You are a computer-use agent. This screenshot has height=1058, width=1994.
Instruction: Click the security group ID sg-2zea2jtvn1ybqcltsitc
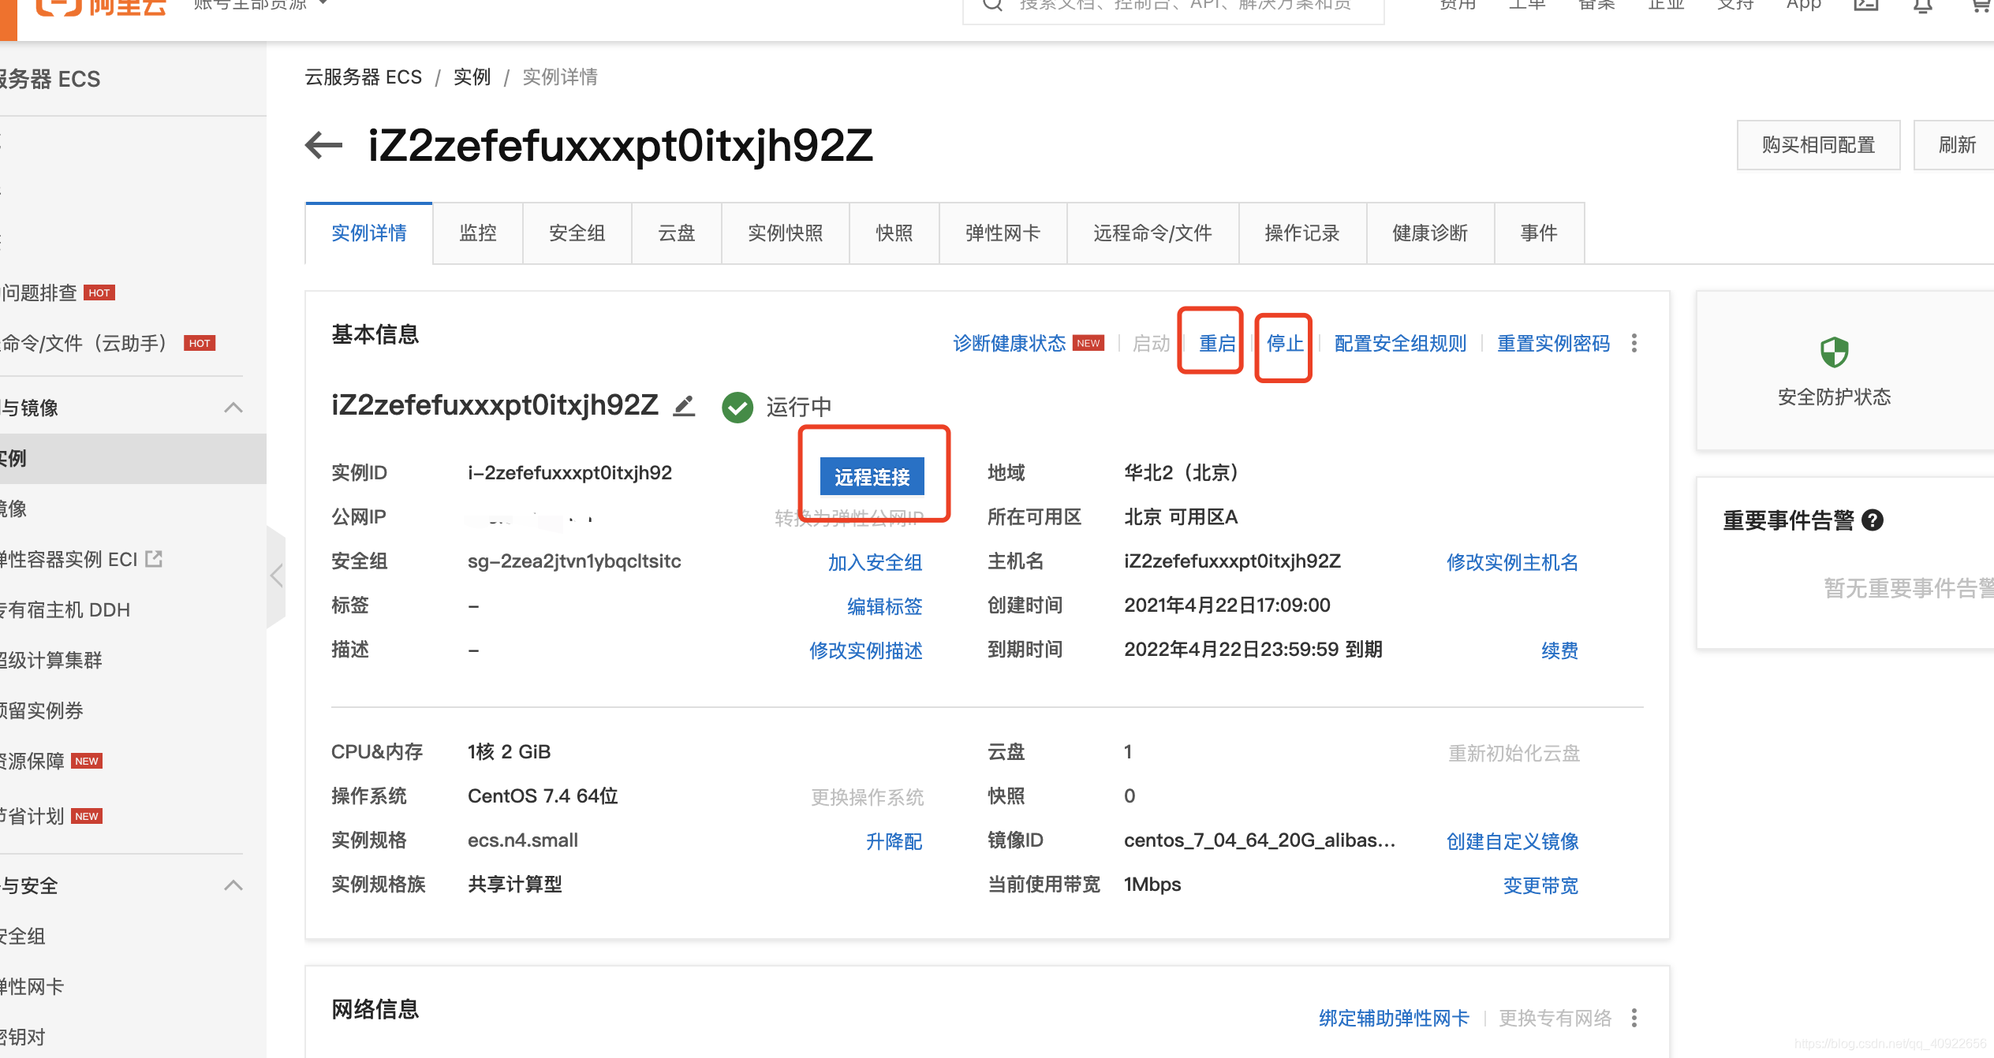(x=574, y=561)
